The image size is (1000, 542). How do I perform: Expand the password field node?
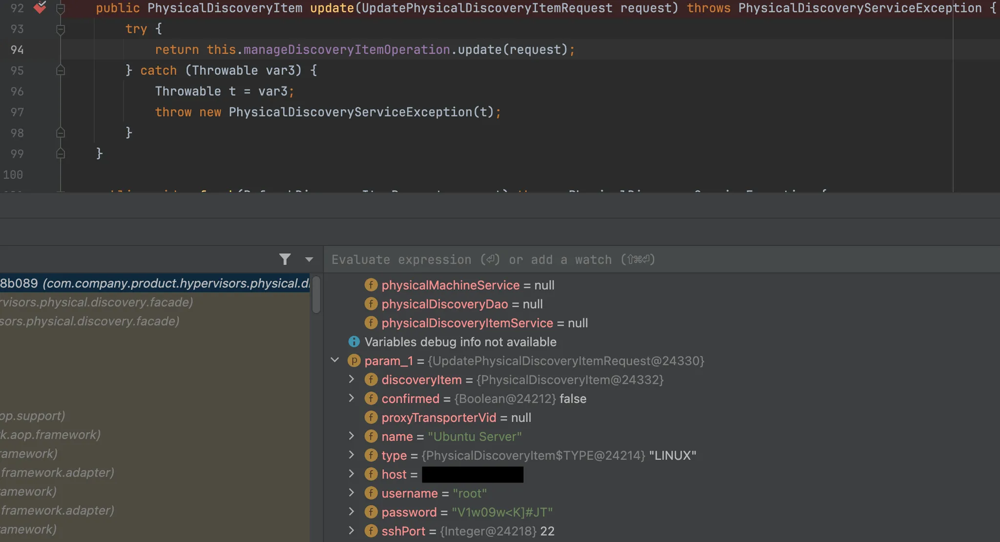pos(352,512)
